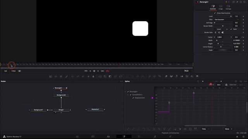This screenshot has width=248, height=139.
Task: Collapse the CenterPath1 spline tree entry
Action: pos(128,95)
